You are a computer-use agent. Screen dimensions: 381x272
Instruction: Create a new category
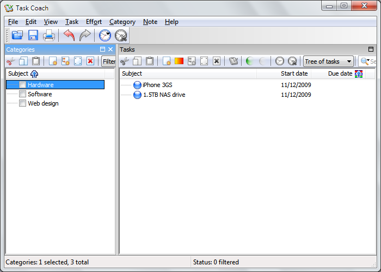53,61
